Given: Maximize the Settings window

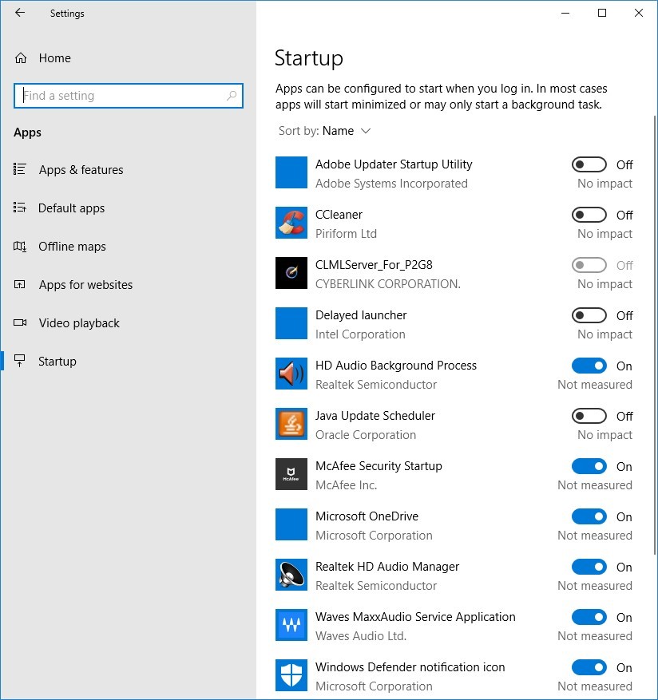Looking at the screenshot, I should (602, 13).
